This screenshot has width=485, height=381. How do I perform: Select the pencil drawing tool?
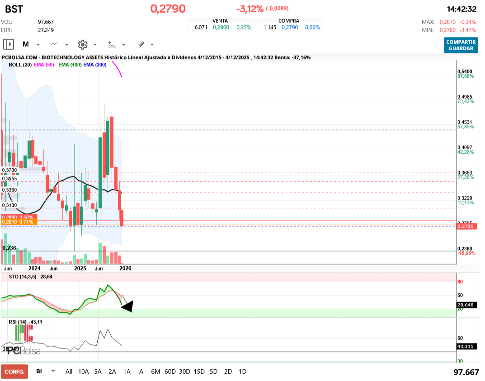141,44
